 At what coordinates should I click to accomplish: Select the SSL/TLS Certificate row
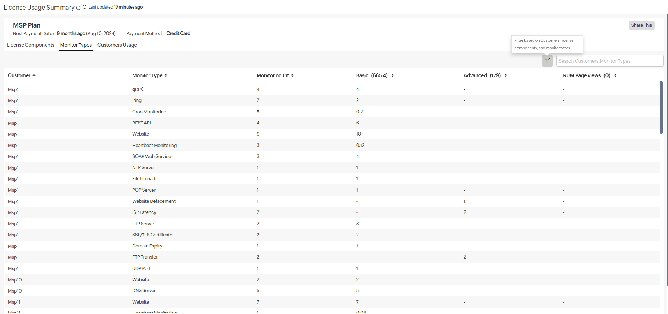[152, 235]
